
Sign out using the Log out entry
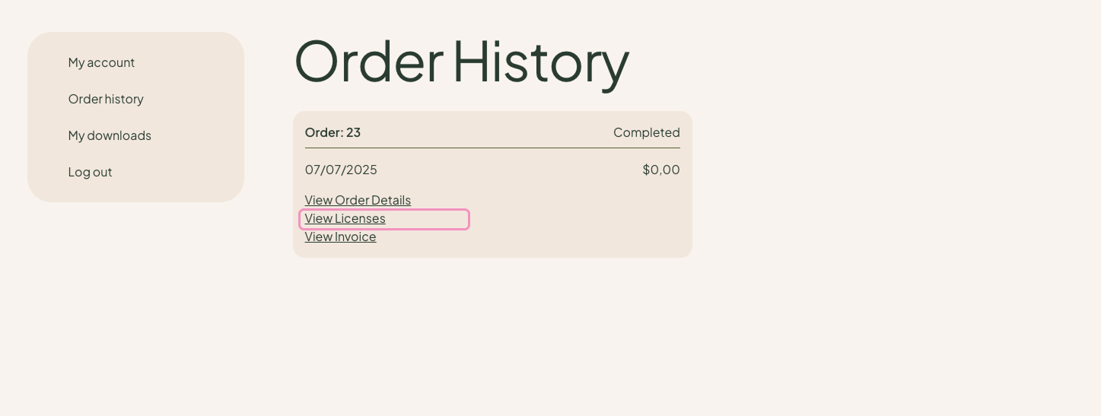coord(90,172)
